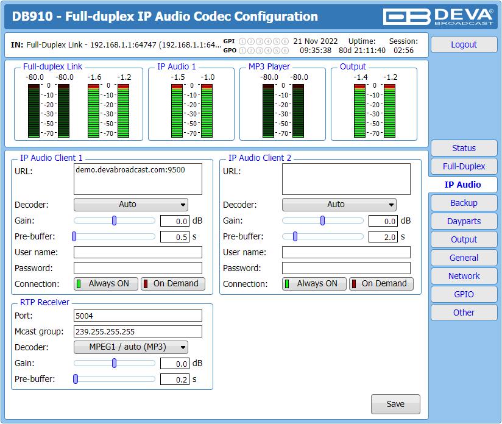
Task: Click the Client 2 URL text area
Action: coord(346,179)
